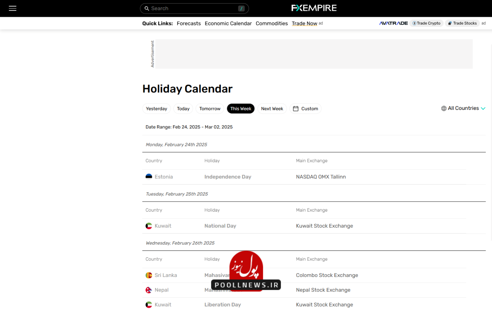
Task: Click the Estonia flag icon
Action: [149, 177]
